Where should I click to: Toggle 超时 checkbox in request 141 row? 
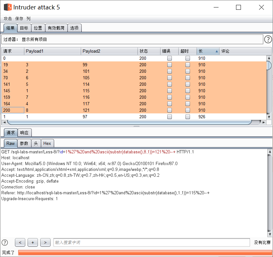coord(187,84)
